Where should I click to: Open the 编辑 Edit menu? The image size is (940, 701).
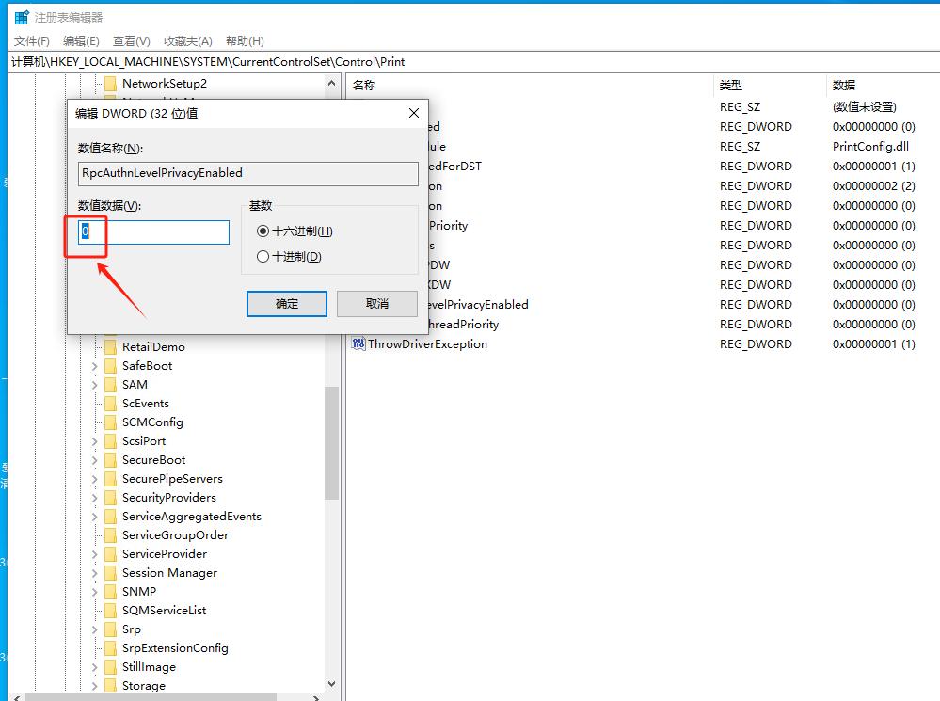(x=81, y=40)
